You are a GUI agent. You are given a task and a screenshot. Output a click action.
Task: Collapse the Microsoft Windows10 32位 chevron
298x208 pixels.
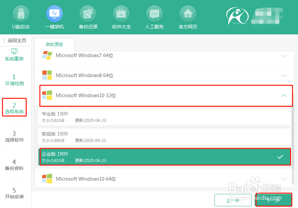coord(284,95)
